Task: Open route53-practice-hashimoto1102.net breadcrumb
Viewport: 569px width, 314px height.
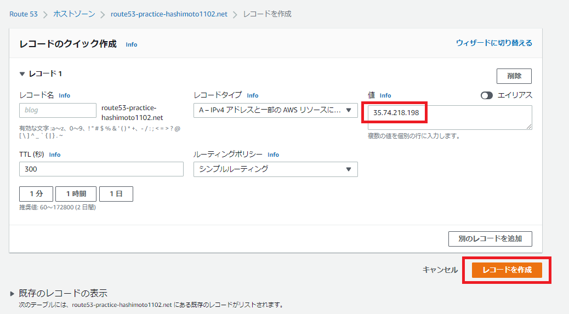Action: coord(169,14)
